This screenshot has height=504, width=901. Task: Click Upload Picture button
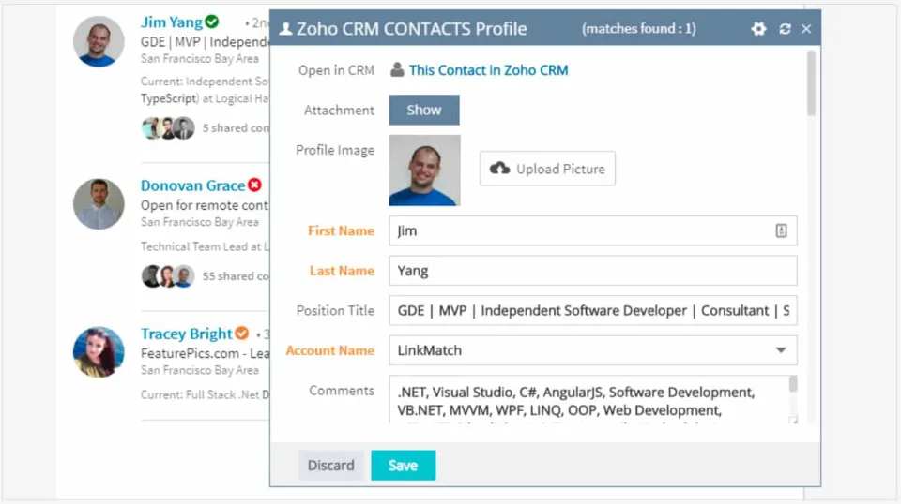click(547, 169)
